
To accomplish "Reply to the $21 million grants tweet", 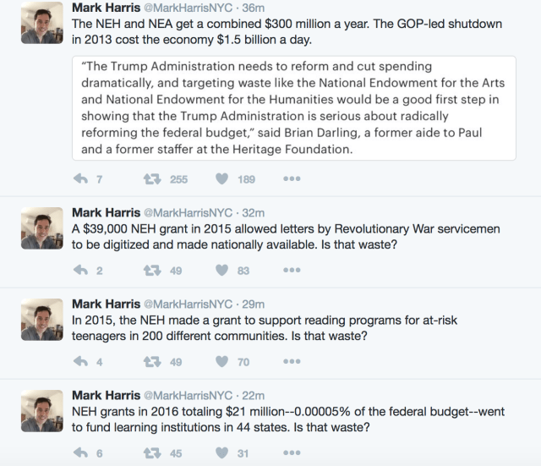I will click(82, 453).
